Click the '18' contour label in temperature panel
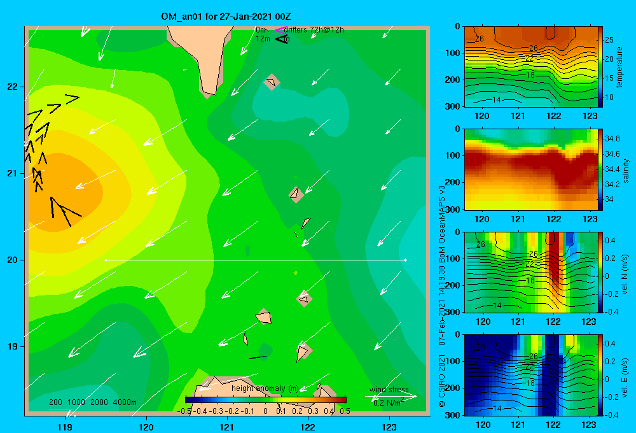Image resolution: width=636 pixels, height=433 pixels. tap(530, 75)
